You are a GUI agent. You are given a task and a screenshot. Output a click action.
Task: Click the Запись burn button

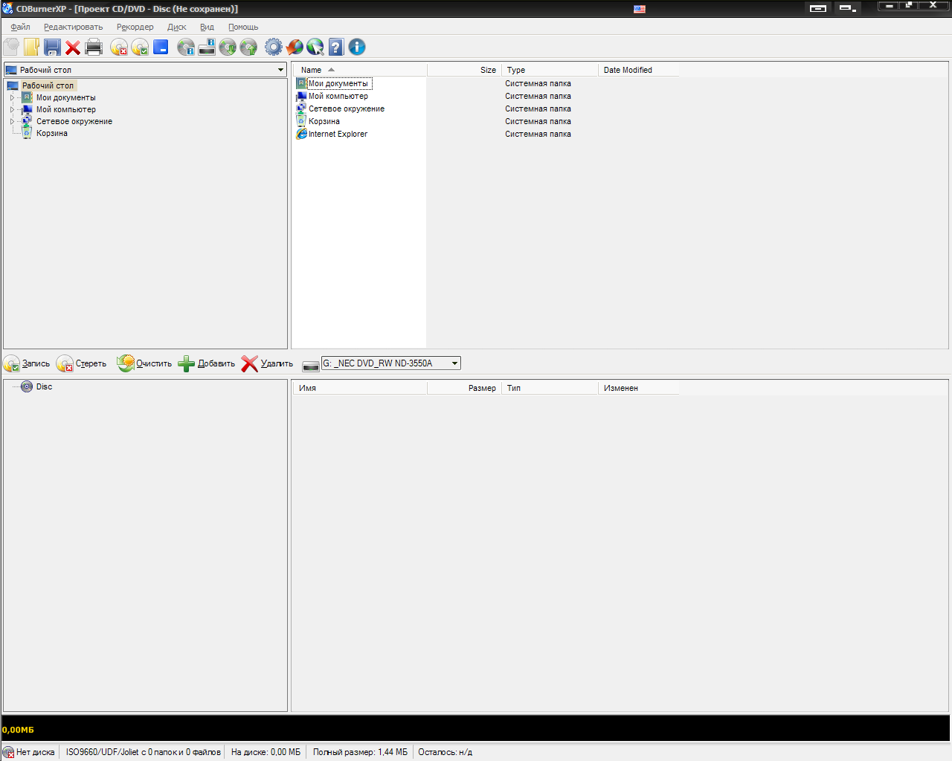click(27, 363)
